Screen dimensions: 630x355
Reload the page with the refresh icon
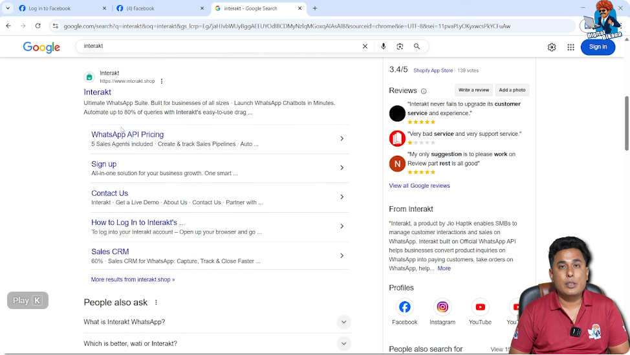pos(38,26)
